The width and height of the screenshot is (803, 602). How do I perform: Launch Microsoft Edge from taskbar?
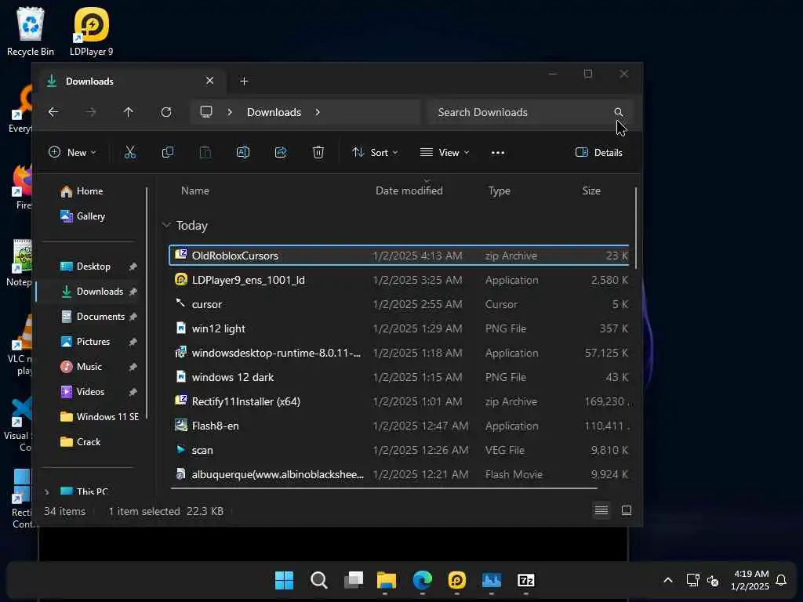[x=423, y=580]
